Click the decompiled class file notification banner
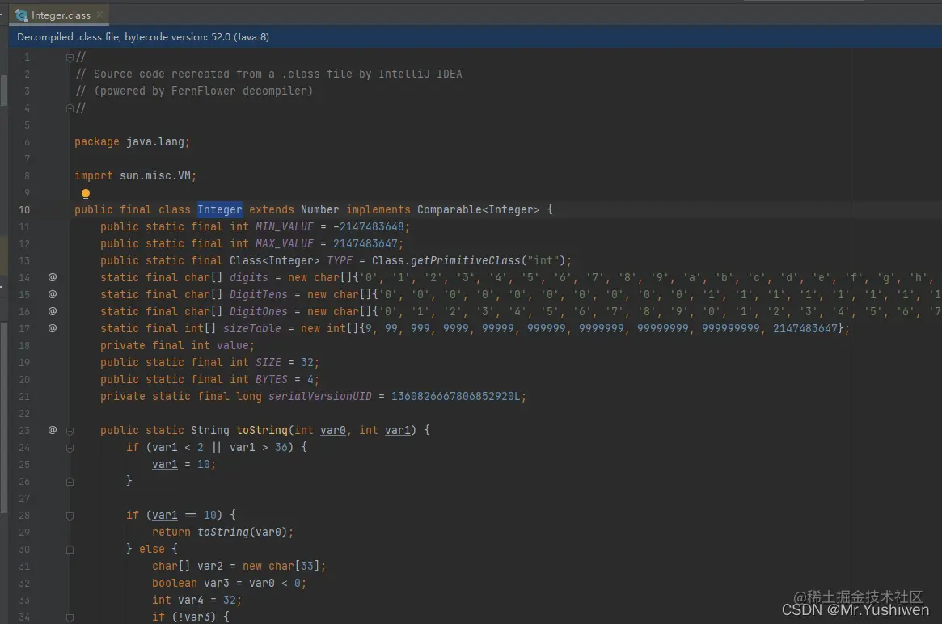942x624 pixels. [475, 36]
